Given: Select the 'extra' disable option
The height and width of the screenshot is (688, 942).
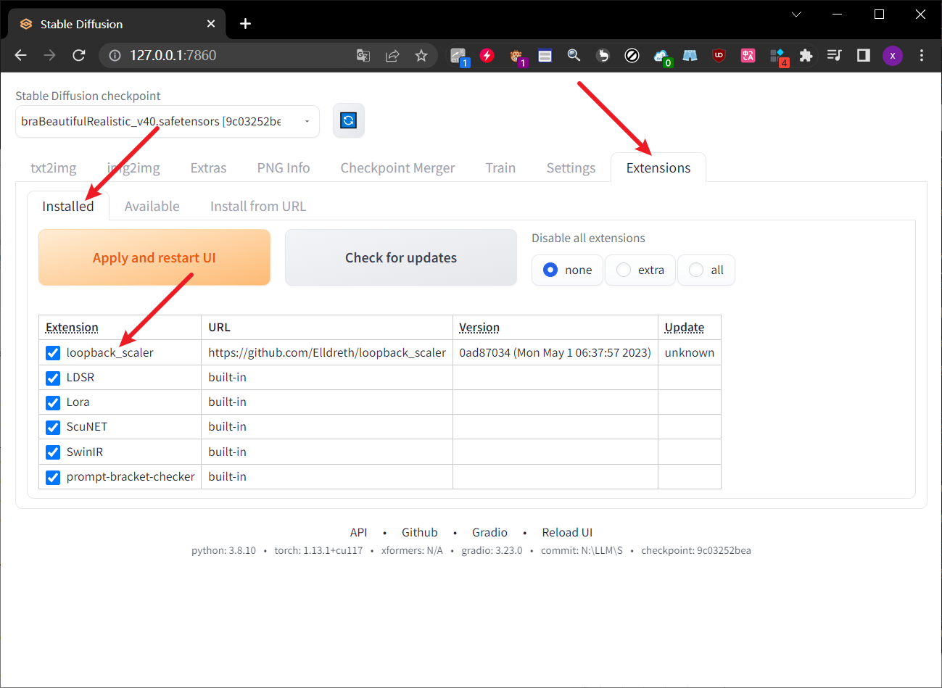Looking at the screenshot, I should (x=640, y=270).
